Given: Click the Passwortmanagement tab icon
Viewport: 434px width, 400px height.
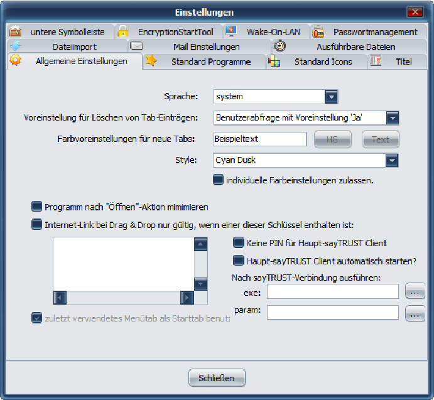Looking at the screenshot, I should click(318, 32).
